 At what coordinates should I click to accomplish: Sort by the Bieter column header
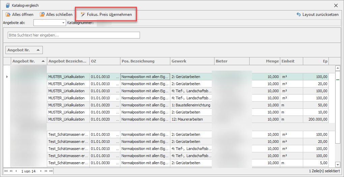(x=231, y=61)
